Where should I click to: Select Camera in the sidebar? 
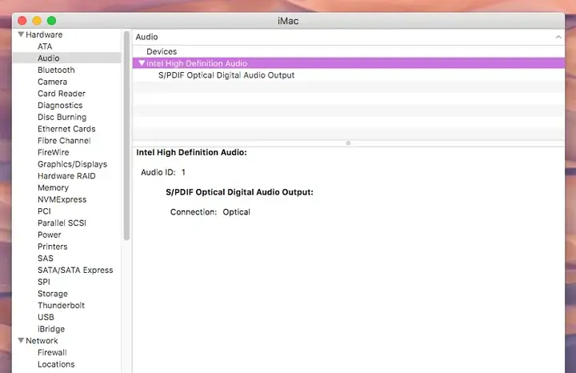point(52,82)
